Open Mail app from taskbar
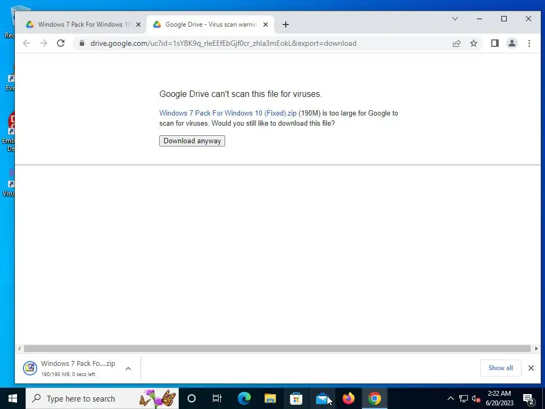 pyautogui.click(x=322, y=398)
